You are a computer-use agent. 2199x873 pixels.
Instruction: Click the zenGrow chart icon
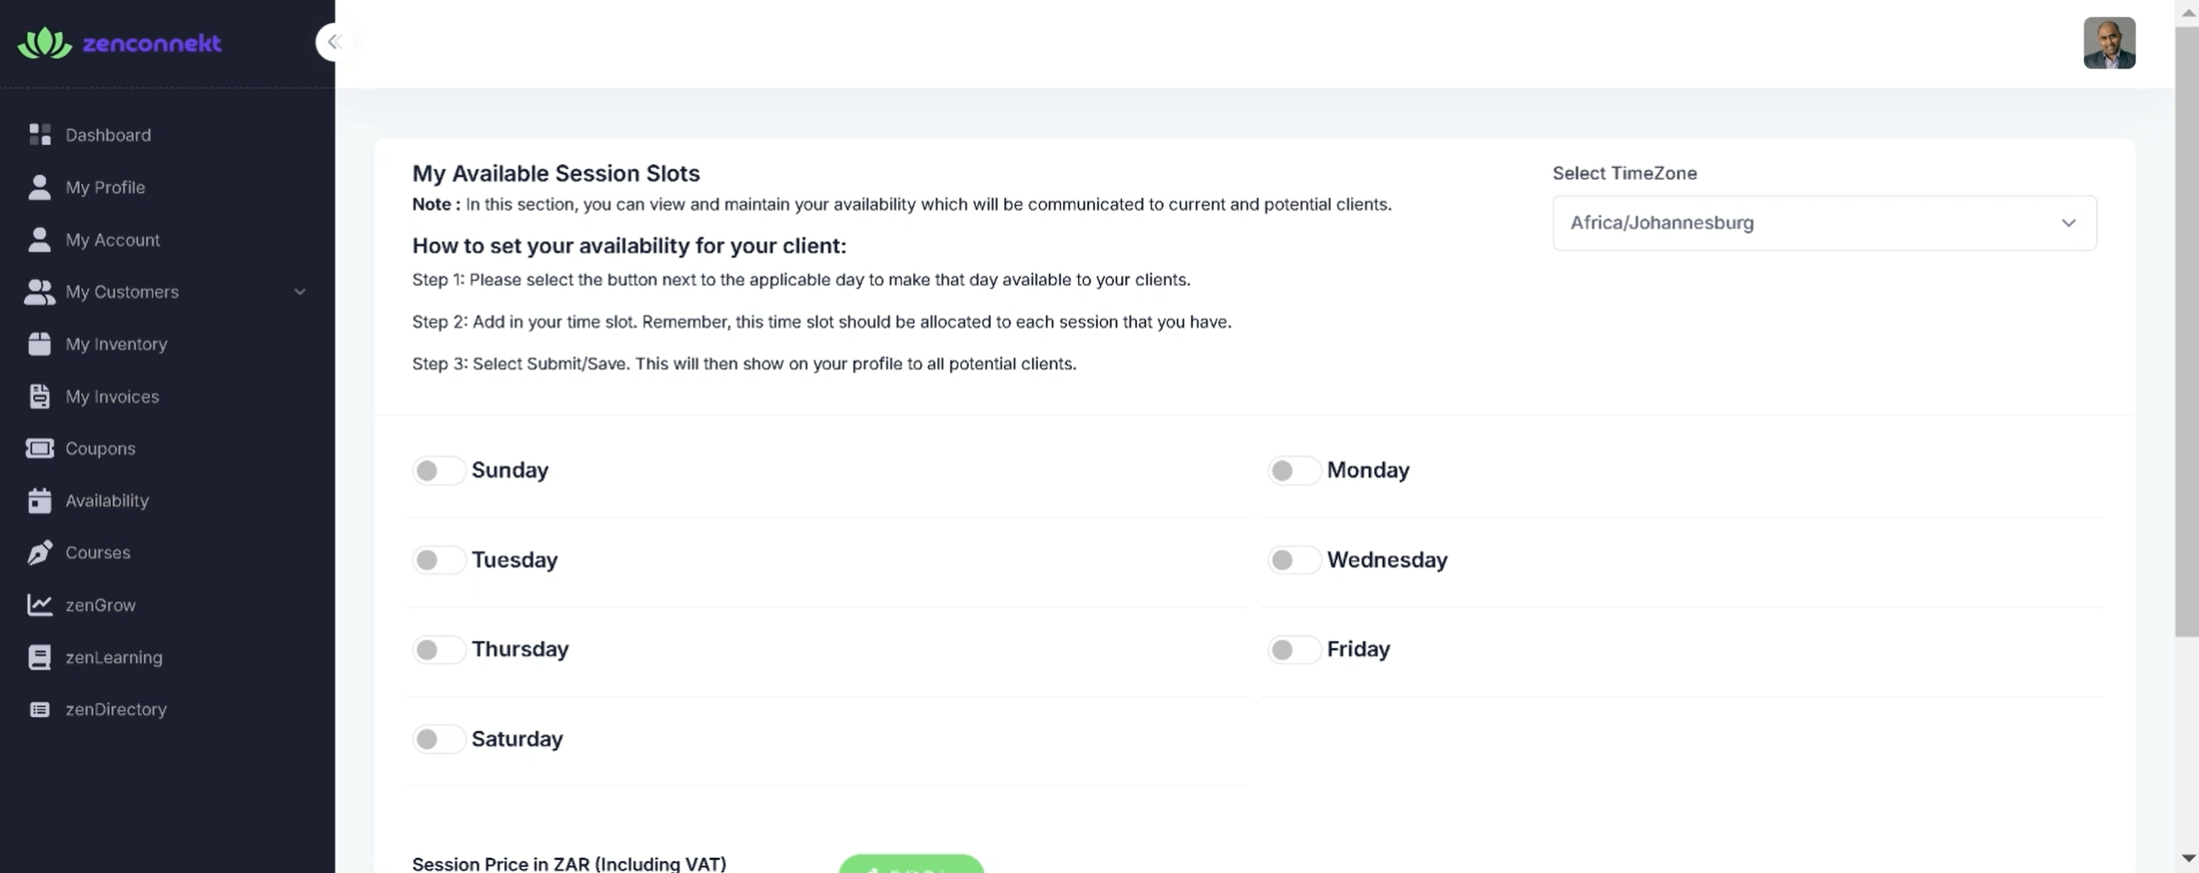coord(39,605)
